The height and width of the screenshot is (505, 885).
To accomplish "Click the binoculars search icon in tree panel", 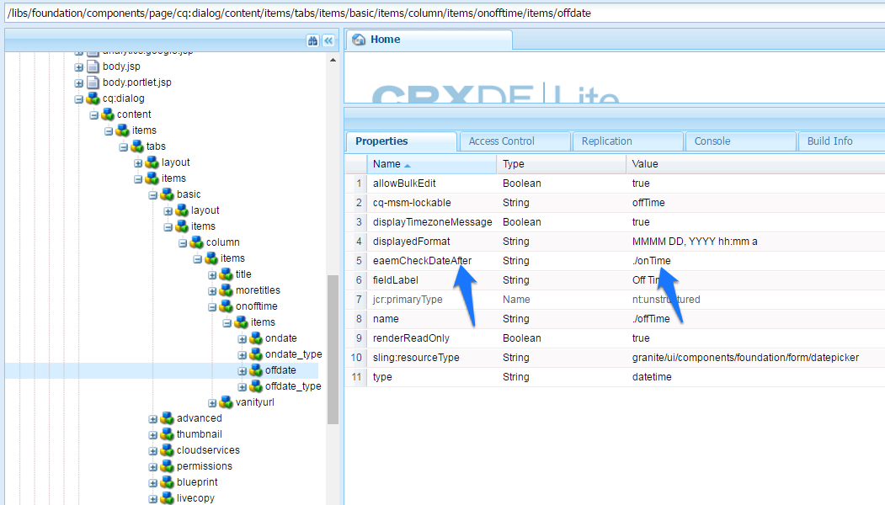I will point(312,40).
